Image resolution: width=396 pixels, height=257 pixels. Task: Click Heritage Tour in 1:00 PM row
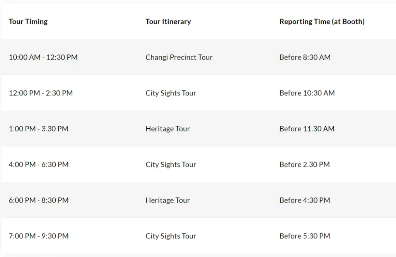[168, 129]
